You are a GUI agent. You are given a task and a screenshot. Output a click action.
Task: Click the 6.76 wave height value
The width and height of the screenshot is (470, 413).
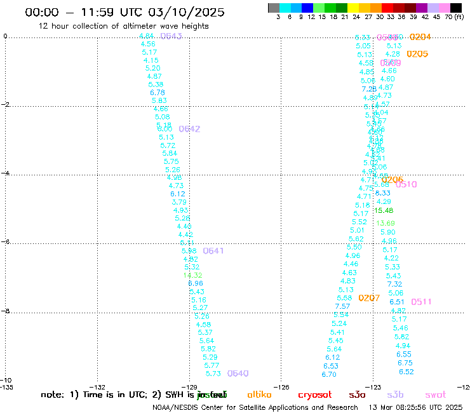click(x=158, y=92)
